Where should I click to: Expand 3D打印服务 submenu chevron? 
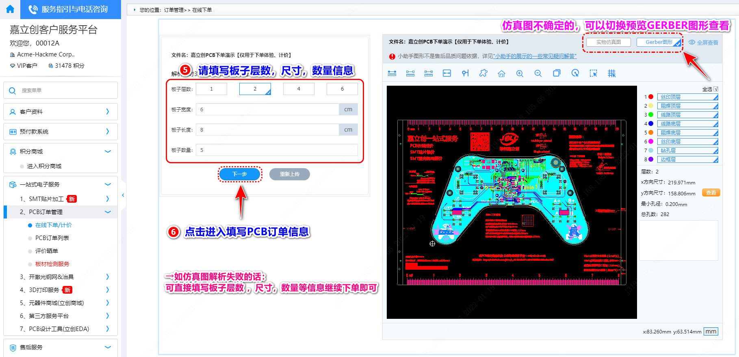[108, 290]
